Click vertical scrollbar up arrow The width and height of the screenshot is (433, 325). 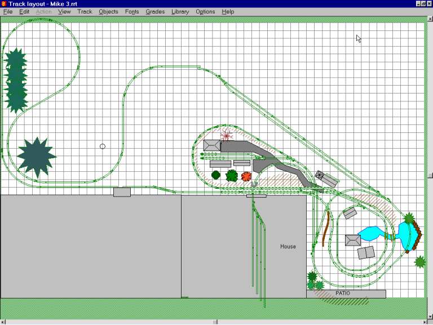click(x=430, y=19)
